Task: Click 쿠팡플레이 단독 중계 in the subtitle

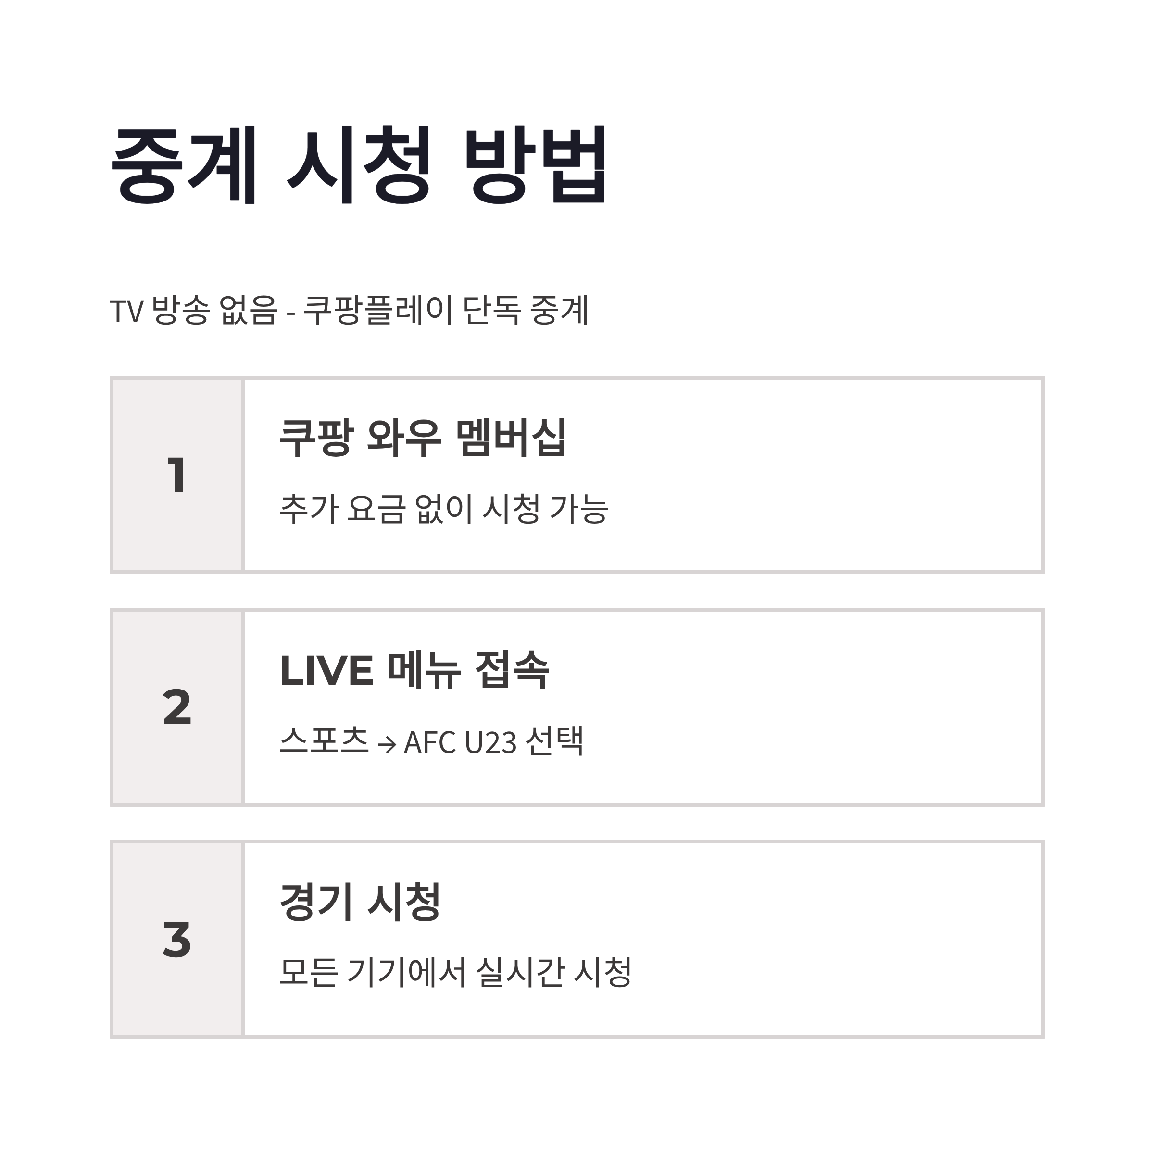Action: tap(446, 311)
